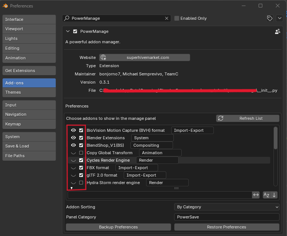Click the Panel Category PowerSave field
This screenshot has width=287, height=236.
point(226,217)
